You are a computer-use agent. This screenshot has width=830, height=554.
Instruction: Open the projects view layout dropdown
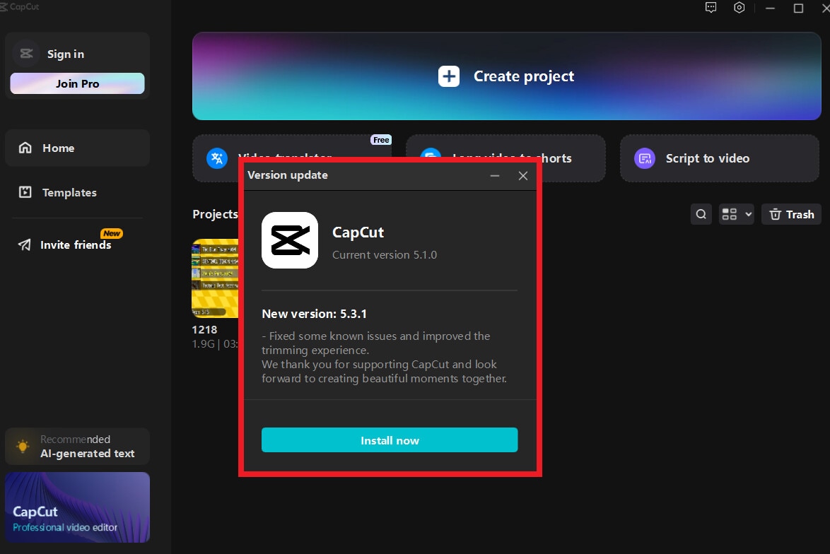[x=736, y=213]
